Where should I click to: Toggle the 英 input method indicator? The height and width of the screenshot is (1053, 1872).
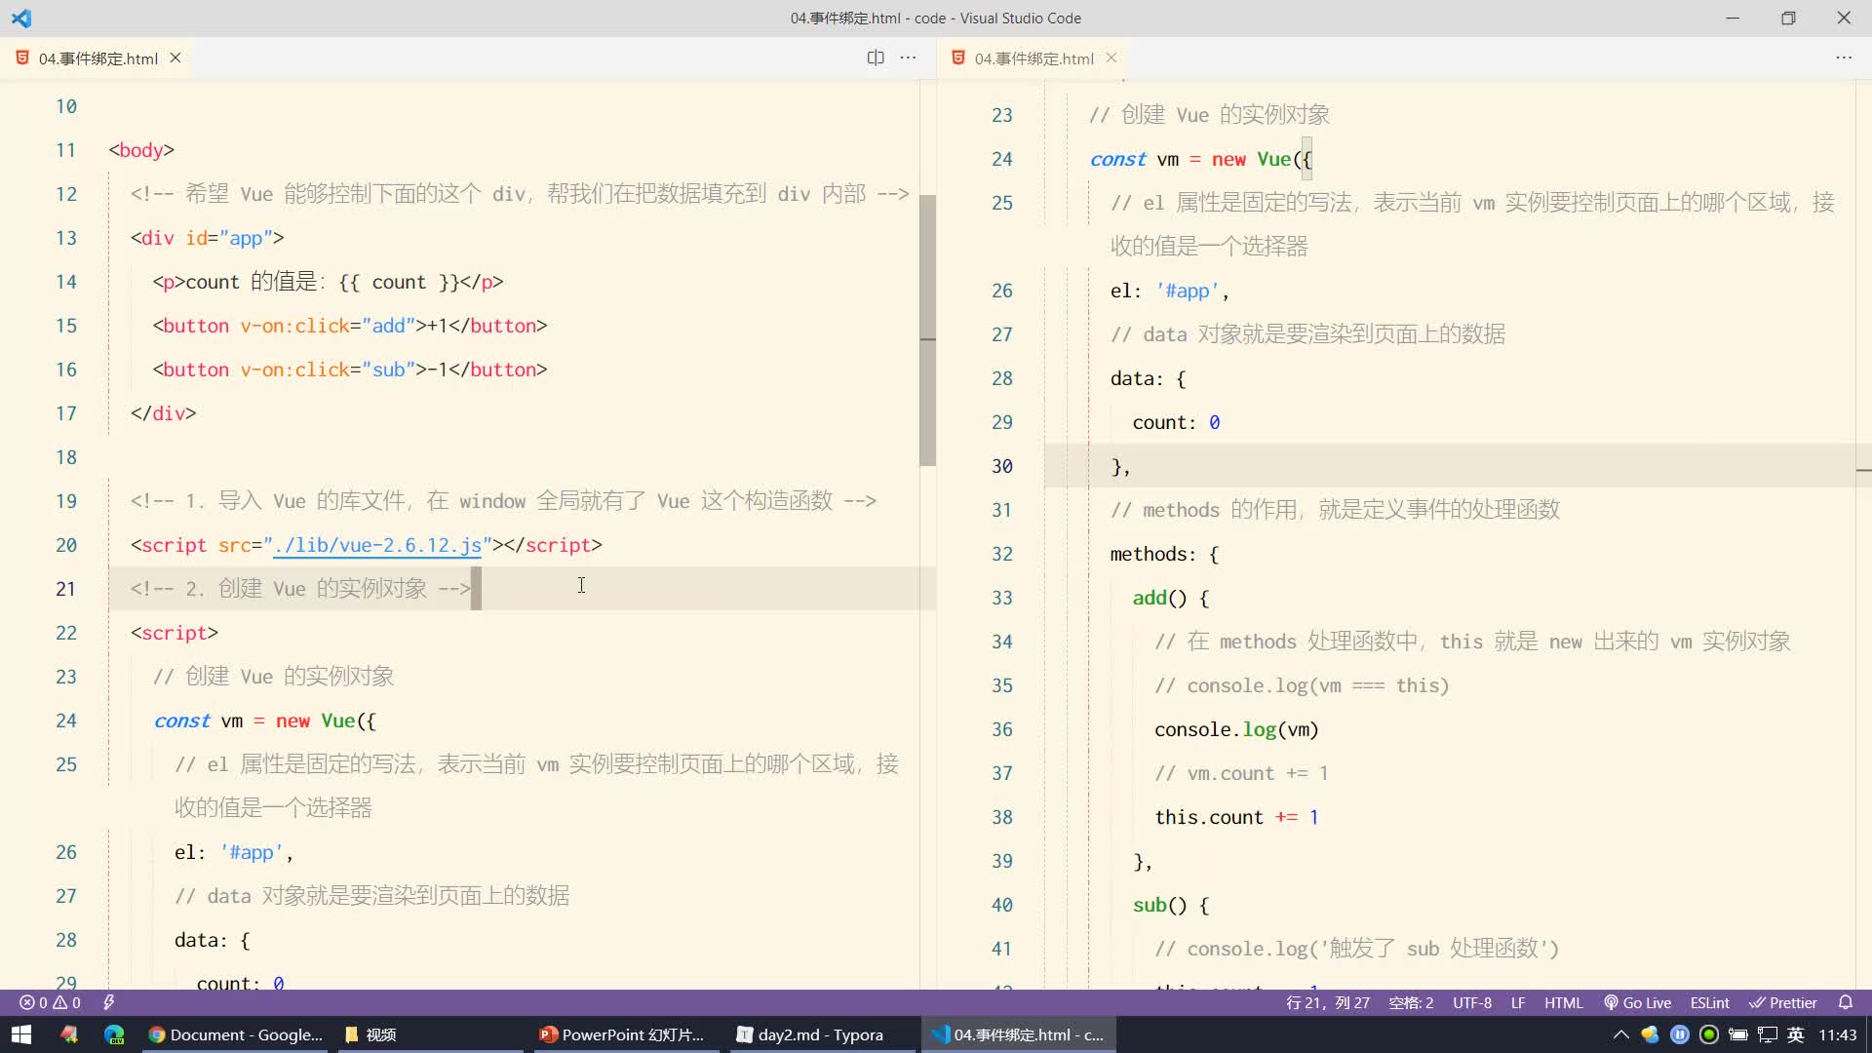click(x=1795, y=1034)
